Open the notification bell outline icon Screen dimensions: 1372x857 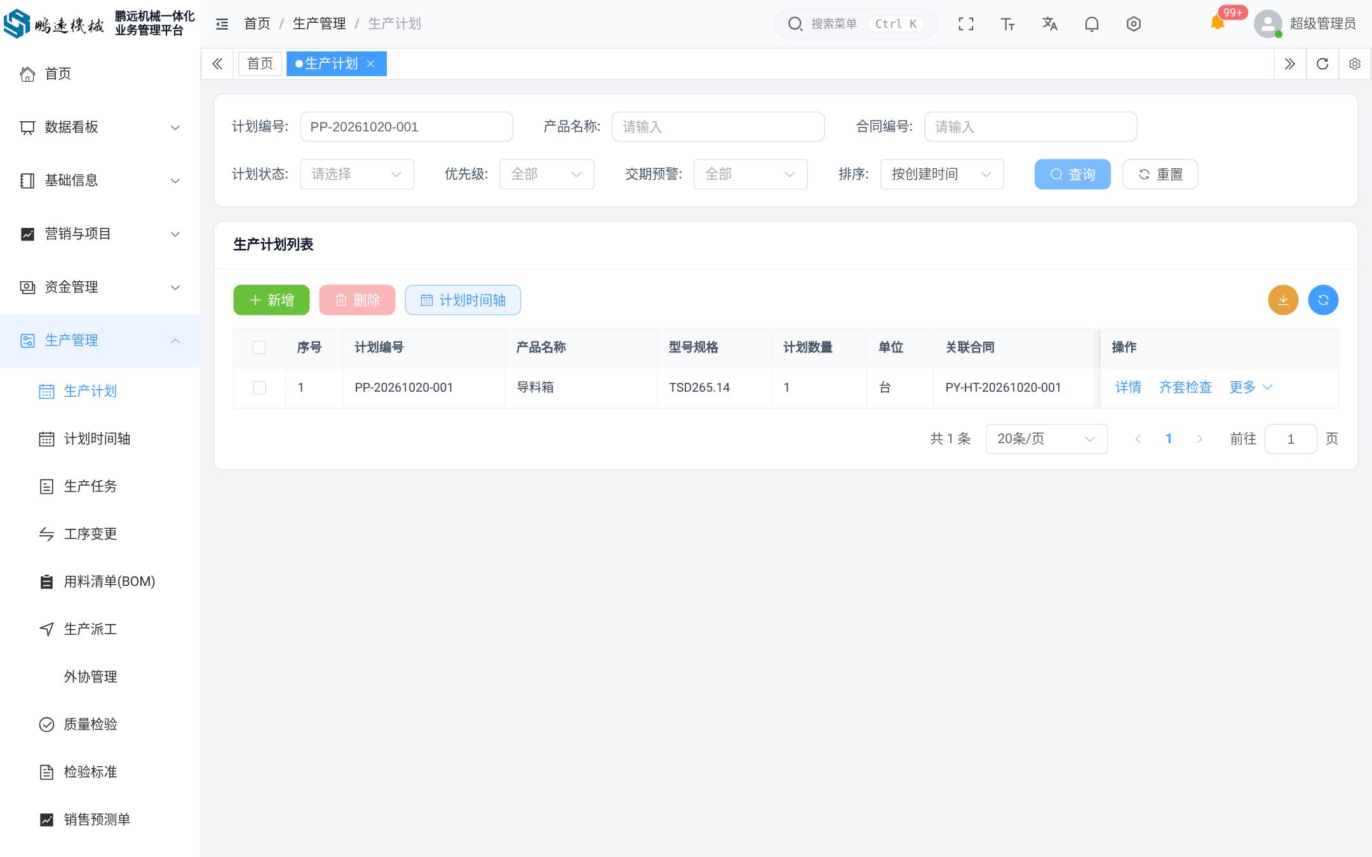[1091, 24]
